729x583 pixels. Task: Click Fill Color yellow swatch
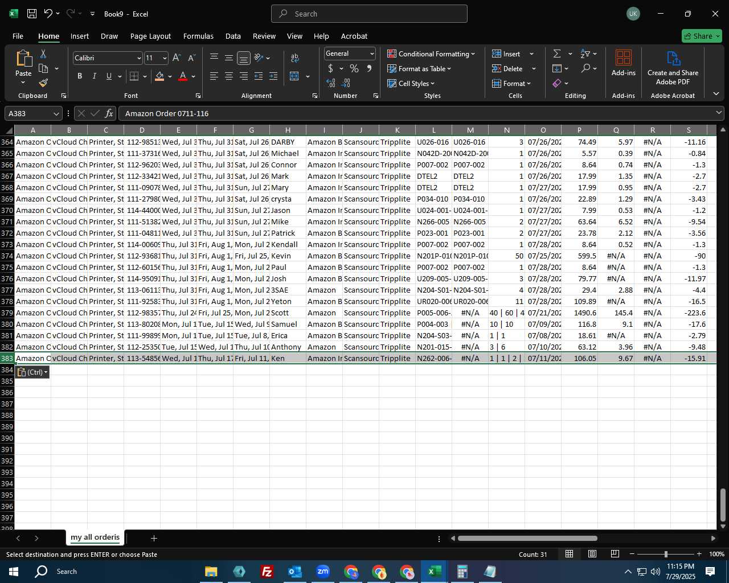[x=159, y=76]
